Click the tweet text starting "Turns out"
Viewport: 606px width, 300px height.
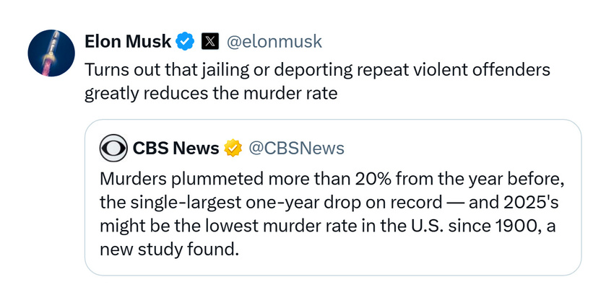pos(318,81)
